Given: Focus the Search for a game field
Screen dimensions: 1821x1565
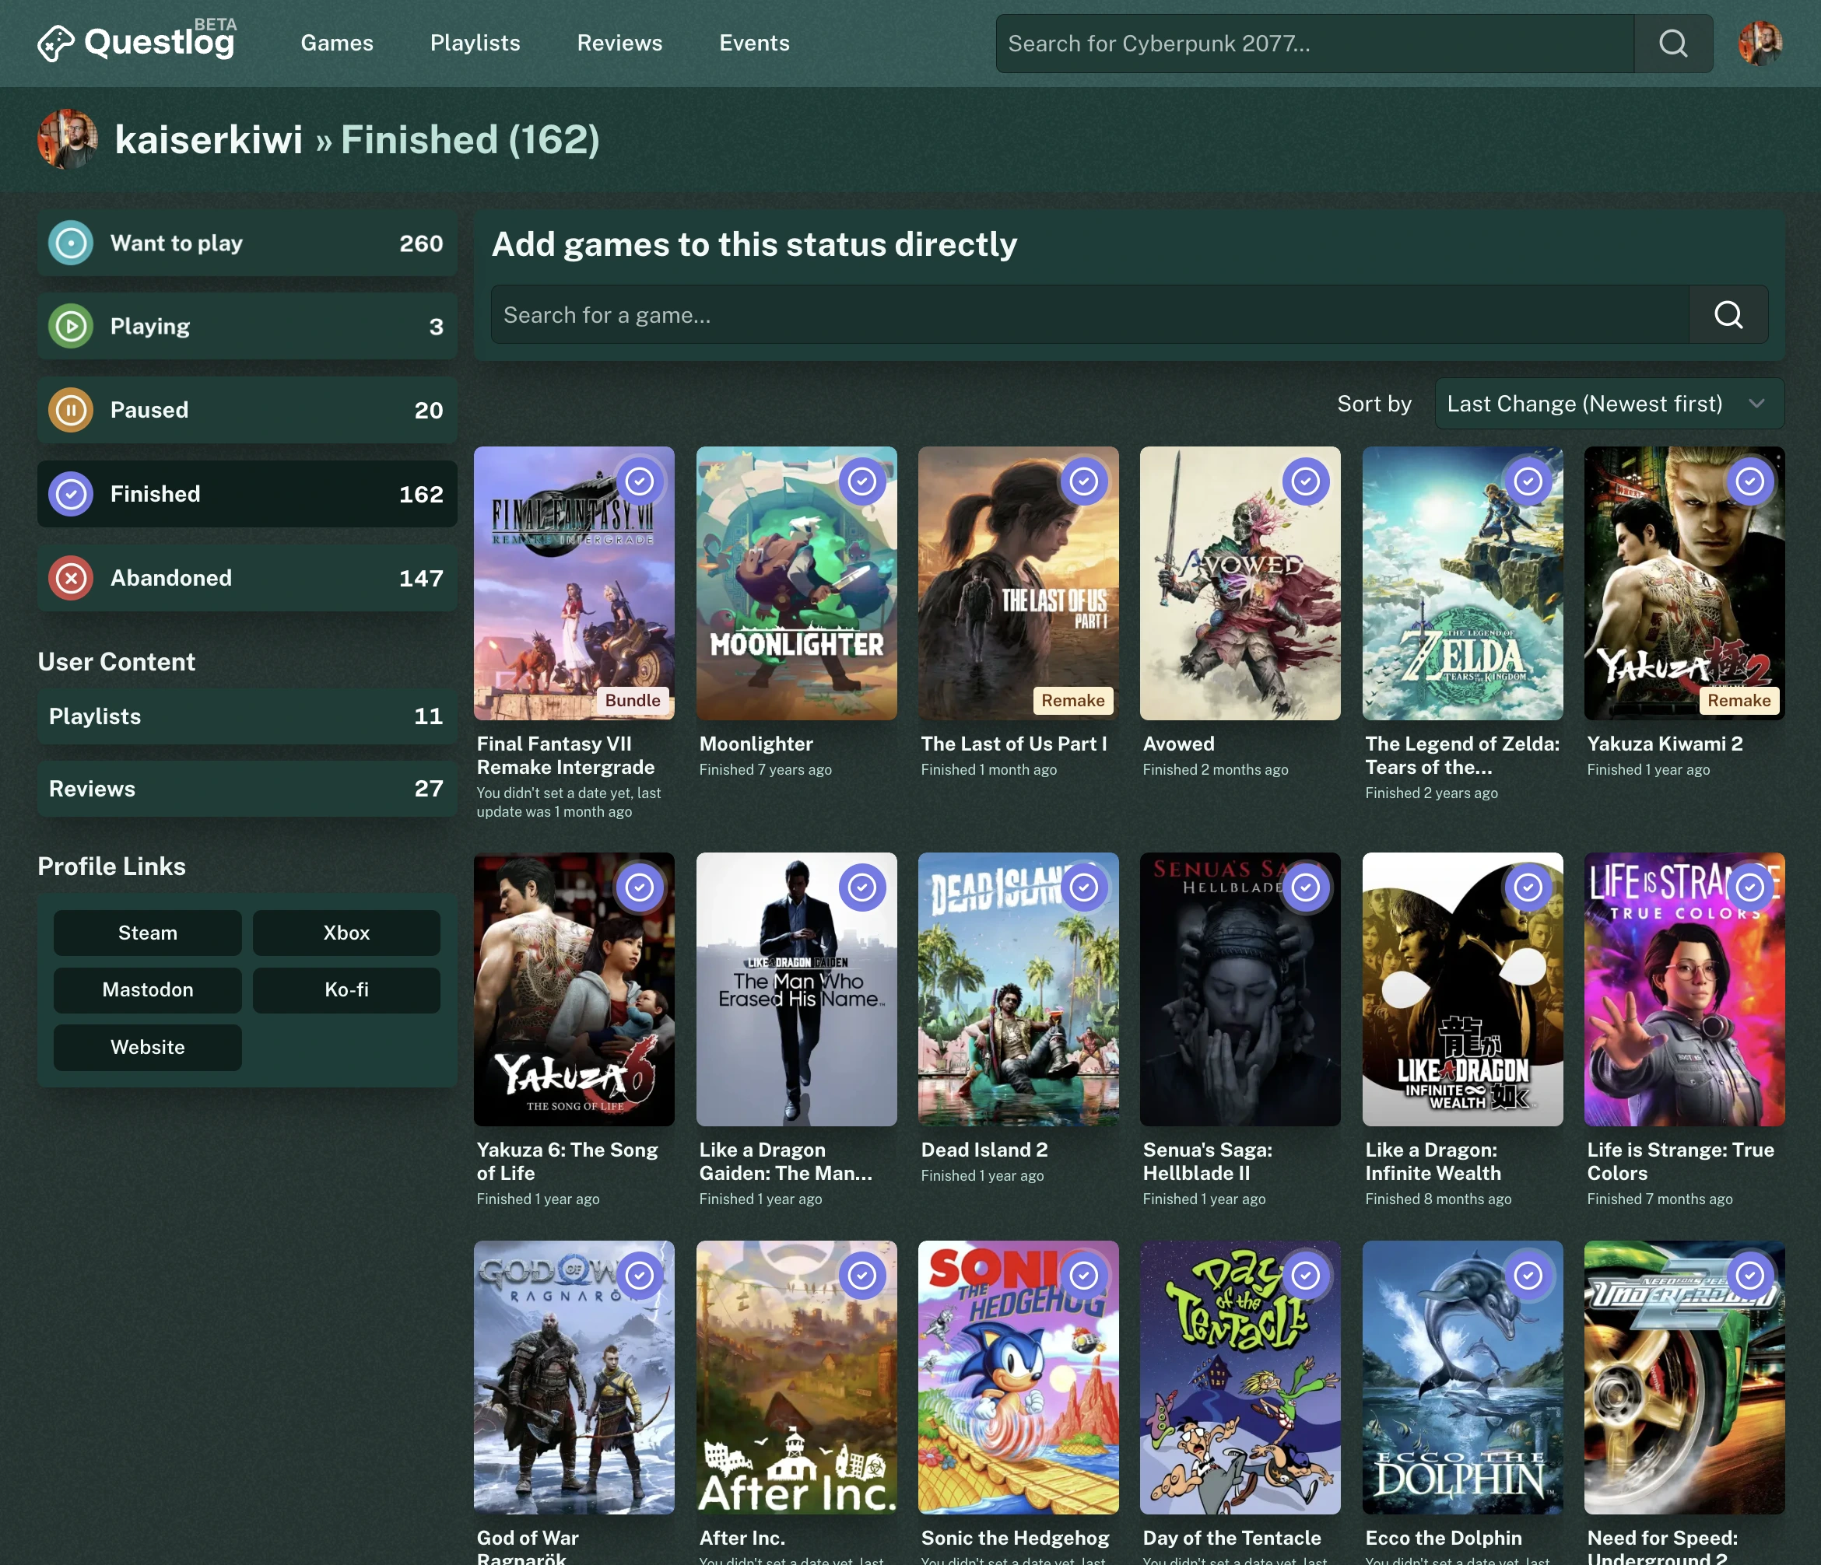Looking at the screenshot, I should click(1089, 314).
